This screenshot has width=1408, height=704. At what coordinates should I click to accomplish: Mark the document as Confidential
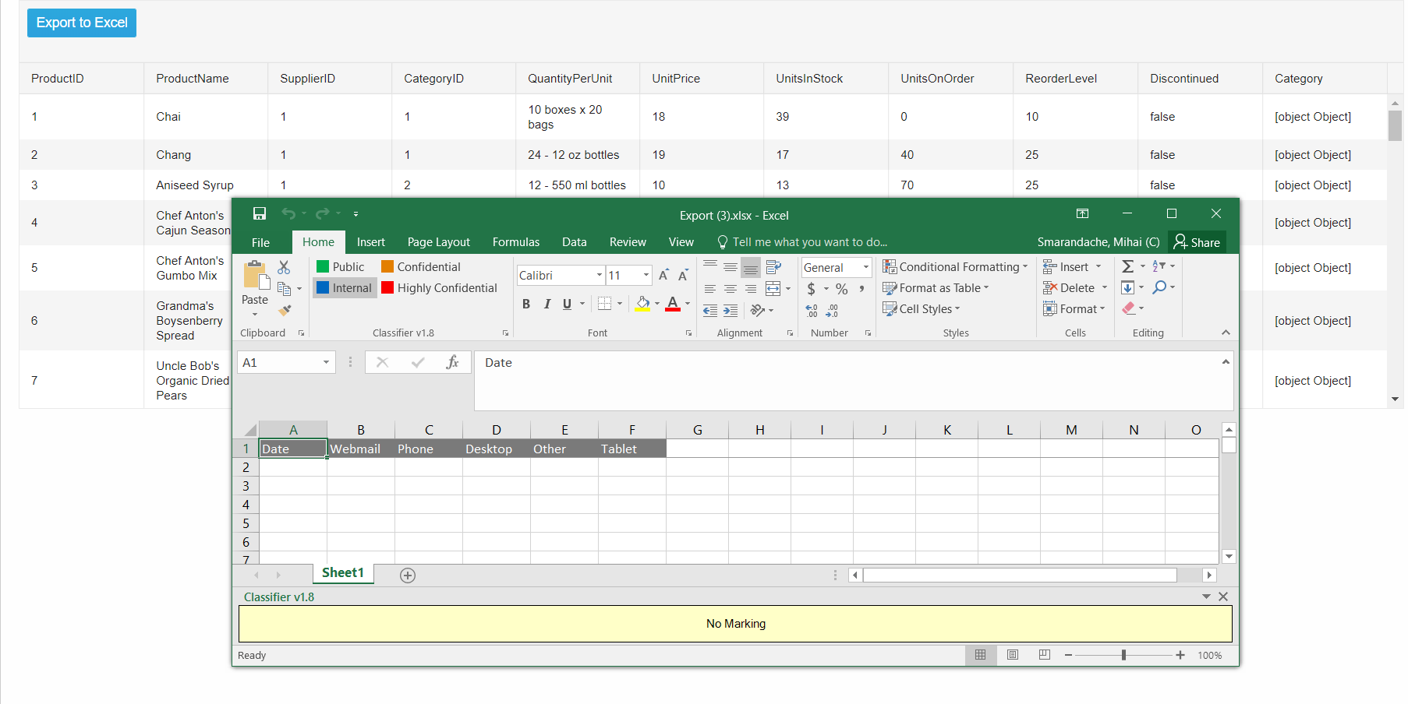(421, 267)
